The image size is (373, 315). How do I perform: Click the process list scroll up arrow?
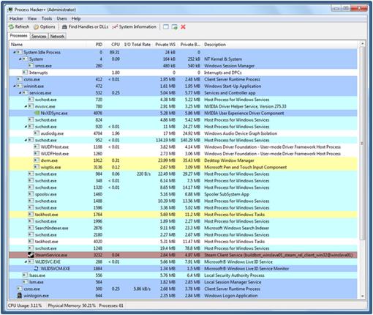tap(363, 44)
